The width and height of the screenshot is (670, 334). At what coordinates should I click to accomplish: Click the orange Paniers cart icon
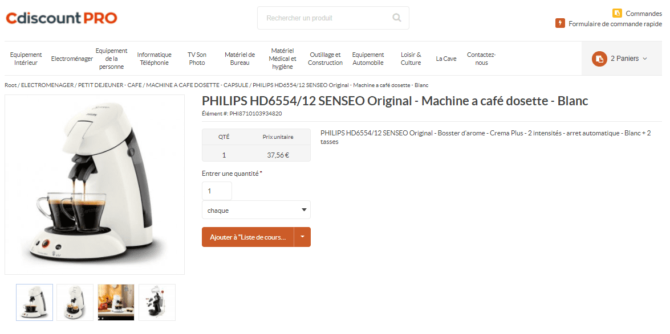pyautogui.click(x=599, y=59)
